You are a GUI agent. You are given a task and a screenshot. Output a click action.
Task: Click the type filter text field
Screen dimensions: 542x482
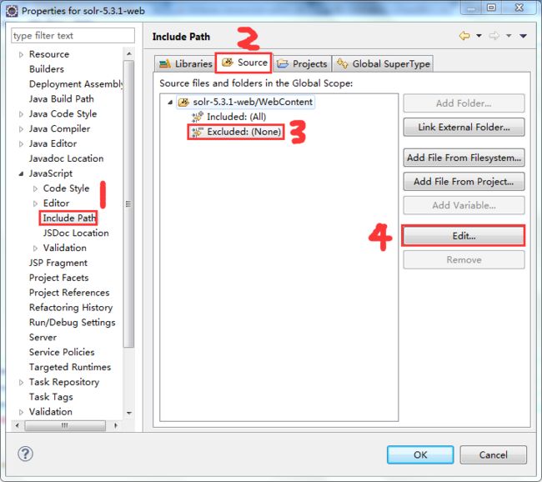click(x=73, y=36)
